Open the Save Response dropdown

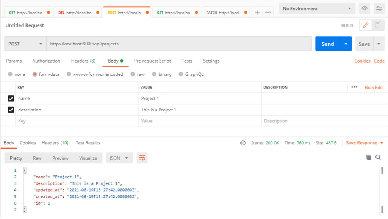pyautogui.click(x=365, y=143)
